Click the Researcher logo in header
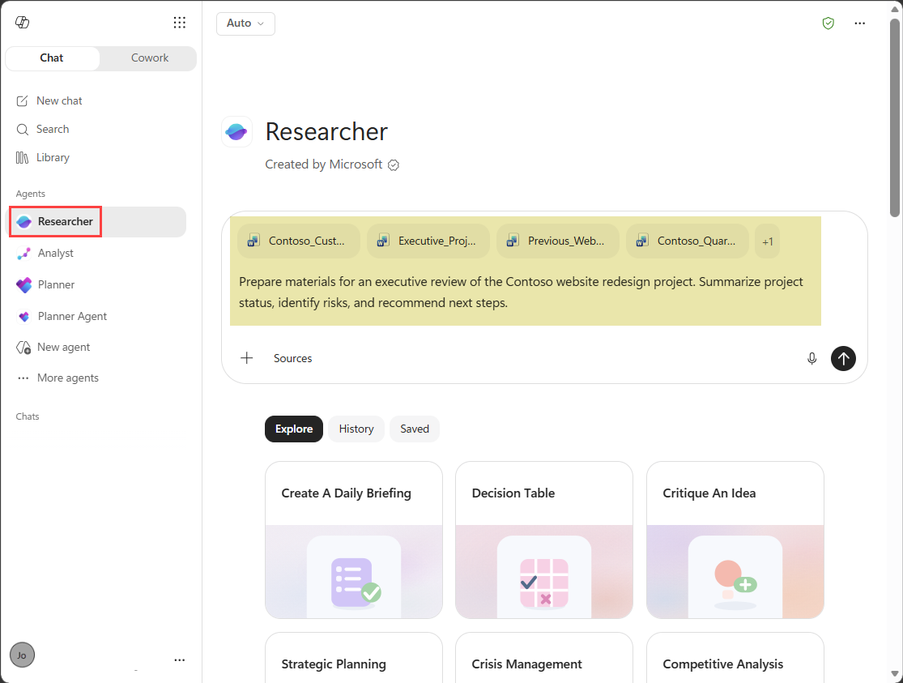 tap(236, 131)
